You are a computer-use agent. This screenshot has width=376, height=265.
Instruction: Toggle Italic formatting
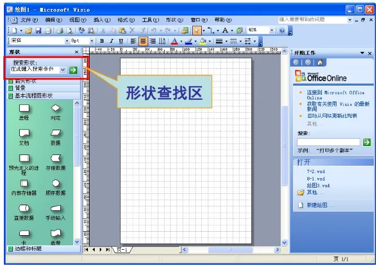(112, 41)
